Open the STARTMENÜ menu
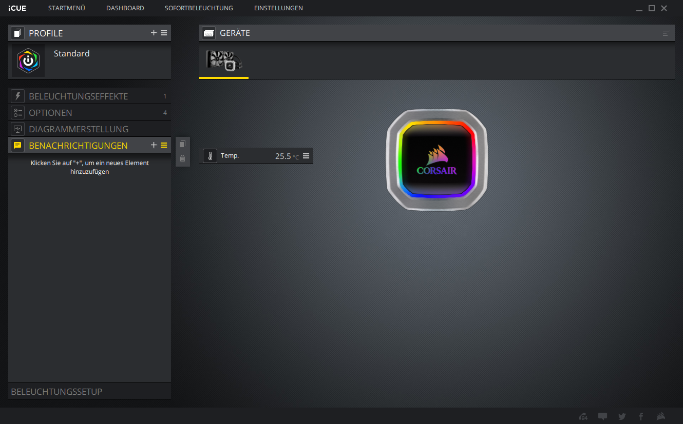Screen dimensions: 683x424 pyautogui.click(x=66, y=8)
